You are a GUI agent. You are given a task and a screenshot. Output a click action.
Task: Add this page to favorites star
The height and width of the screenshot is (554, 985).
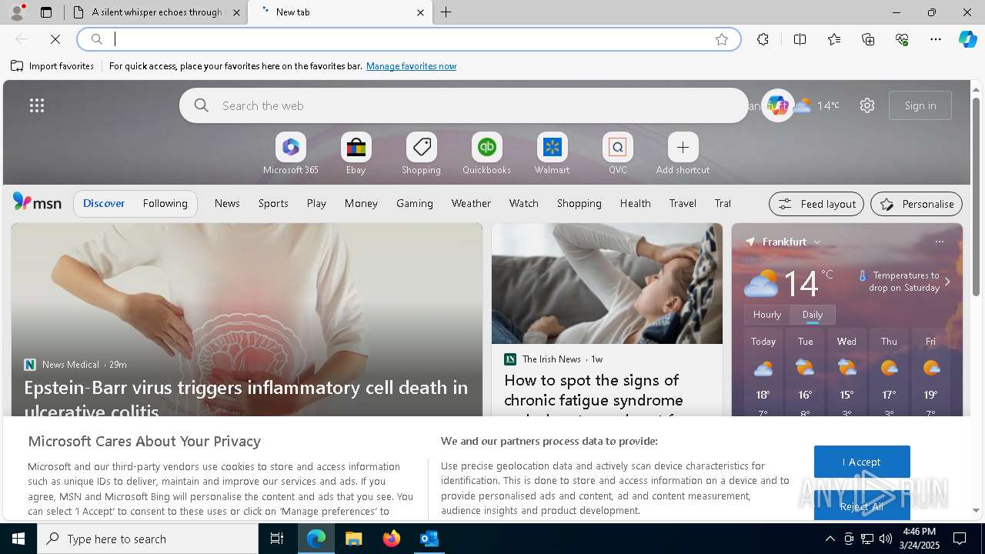click(x=722, y=39)
